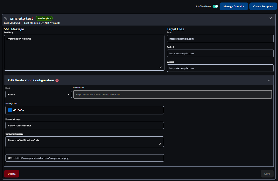Edit the Header Message field
The height and width of the screenshot is (181, 278).
coord(84,125)
